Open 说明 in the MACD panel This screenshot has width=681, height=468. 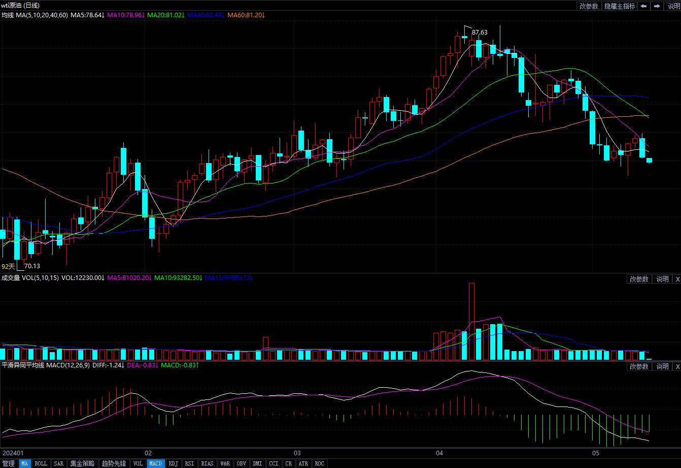point(662,366)
